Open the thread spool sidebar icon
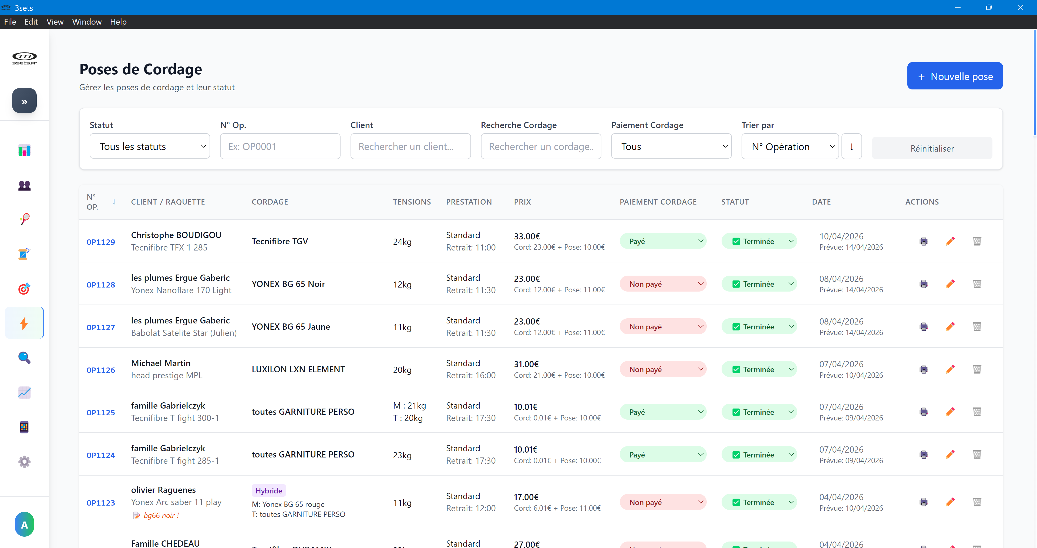The height and width of the screenshot is (548, 1037). tap(24, 254)
